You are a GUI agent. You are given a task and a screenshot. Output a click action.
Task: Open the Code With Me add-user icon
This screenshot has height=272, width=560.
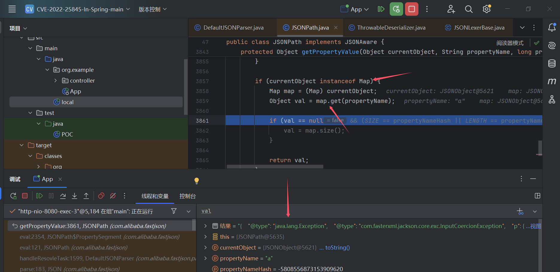click(451, 9)
